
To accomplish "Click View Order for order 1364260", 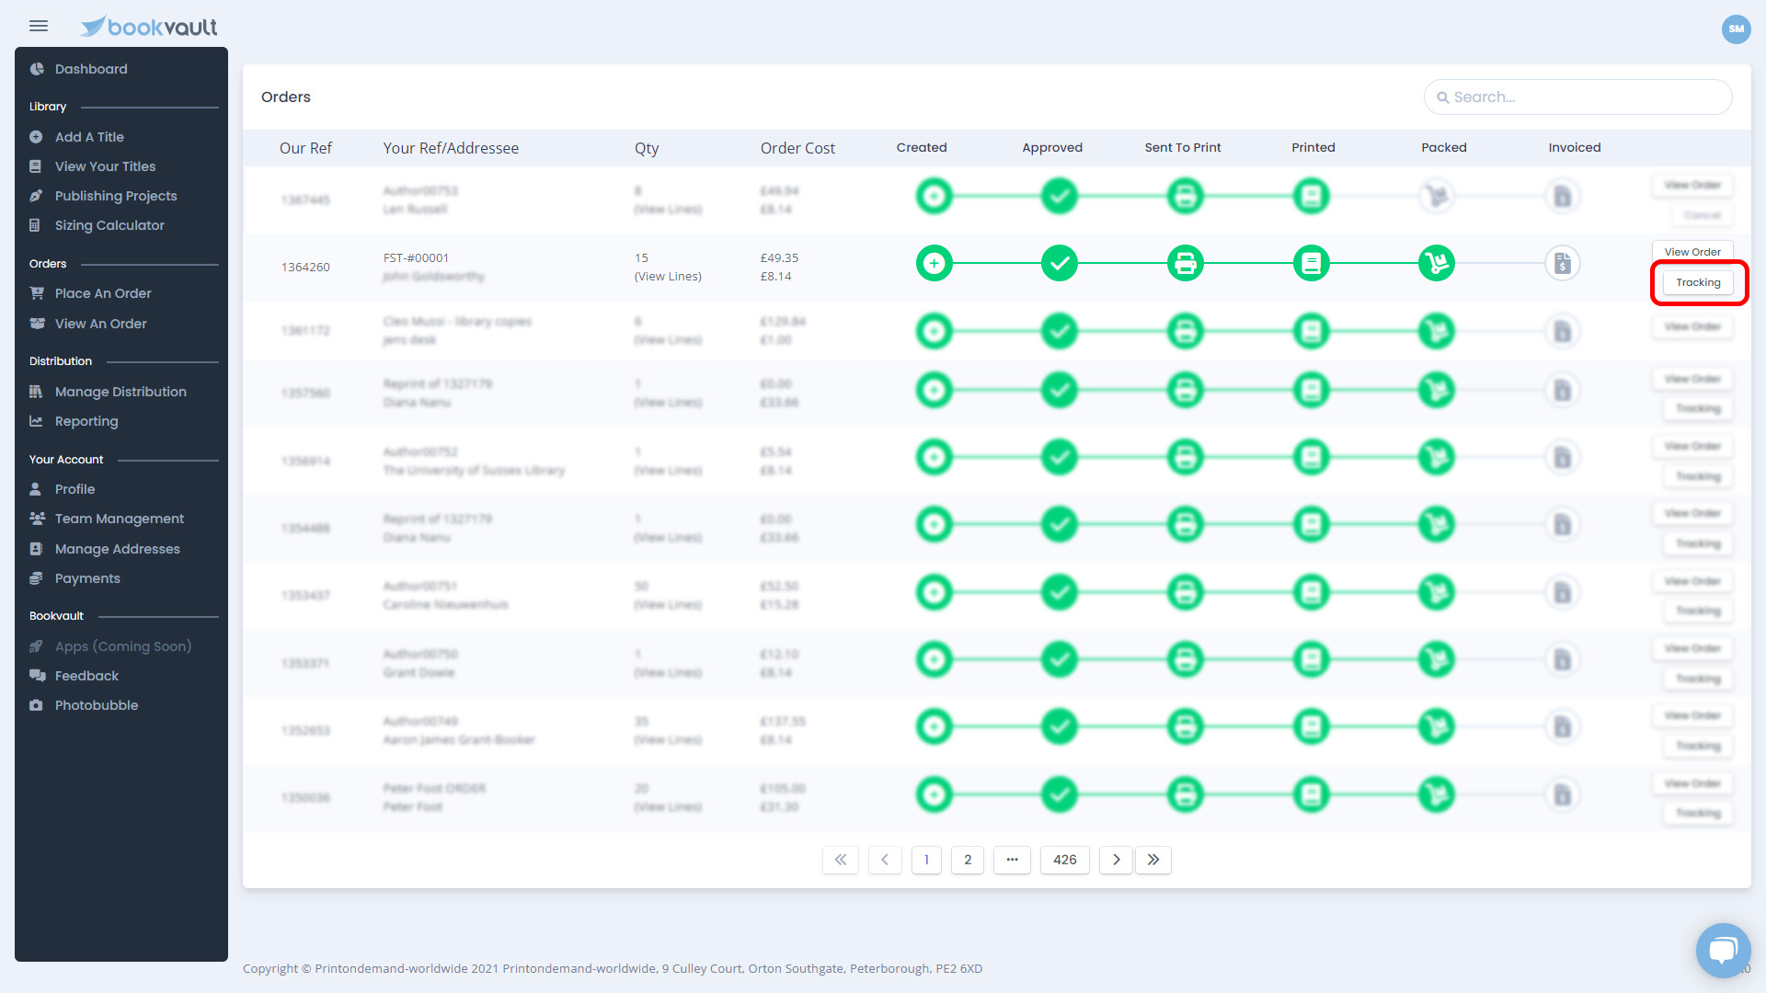I will (x=1692, y=252).
